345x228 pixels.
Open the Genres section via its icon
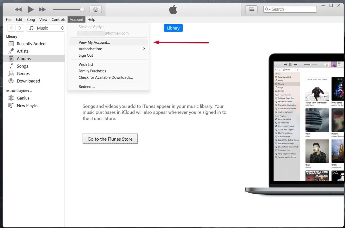(x=11, y=73)
